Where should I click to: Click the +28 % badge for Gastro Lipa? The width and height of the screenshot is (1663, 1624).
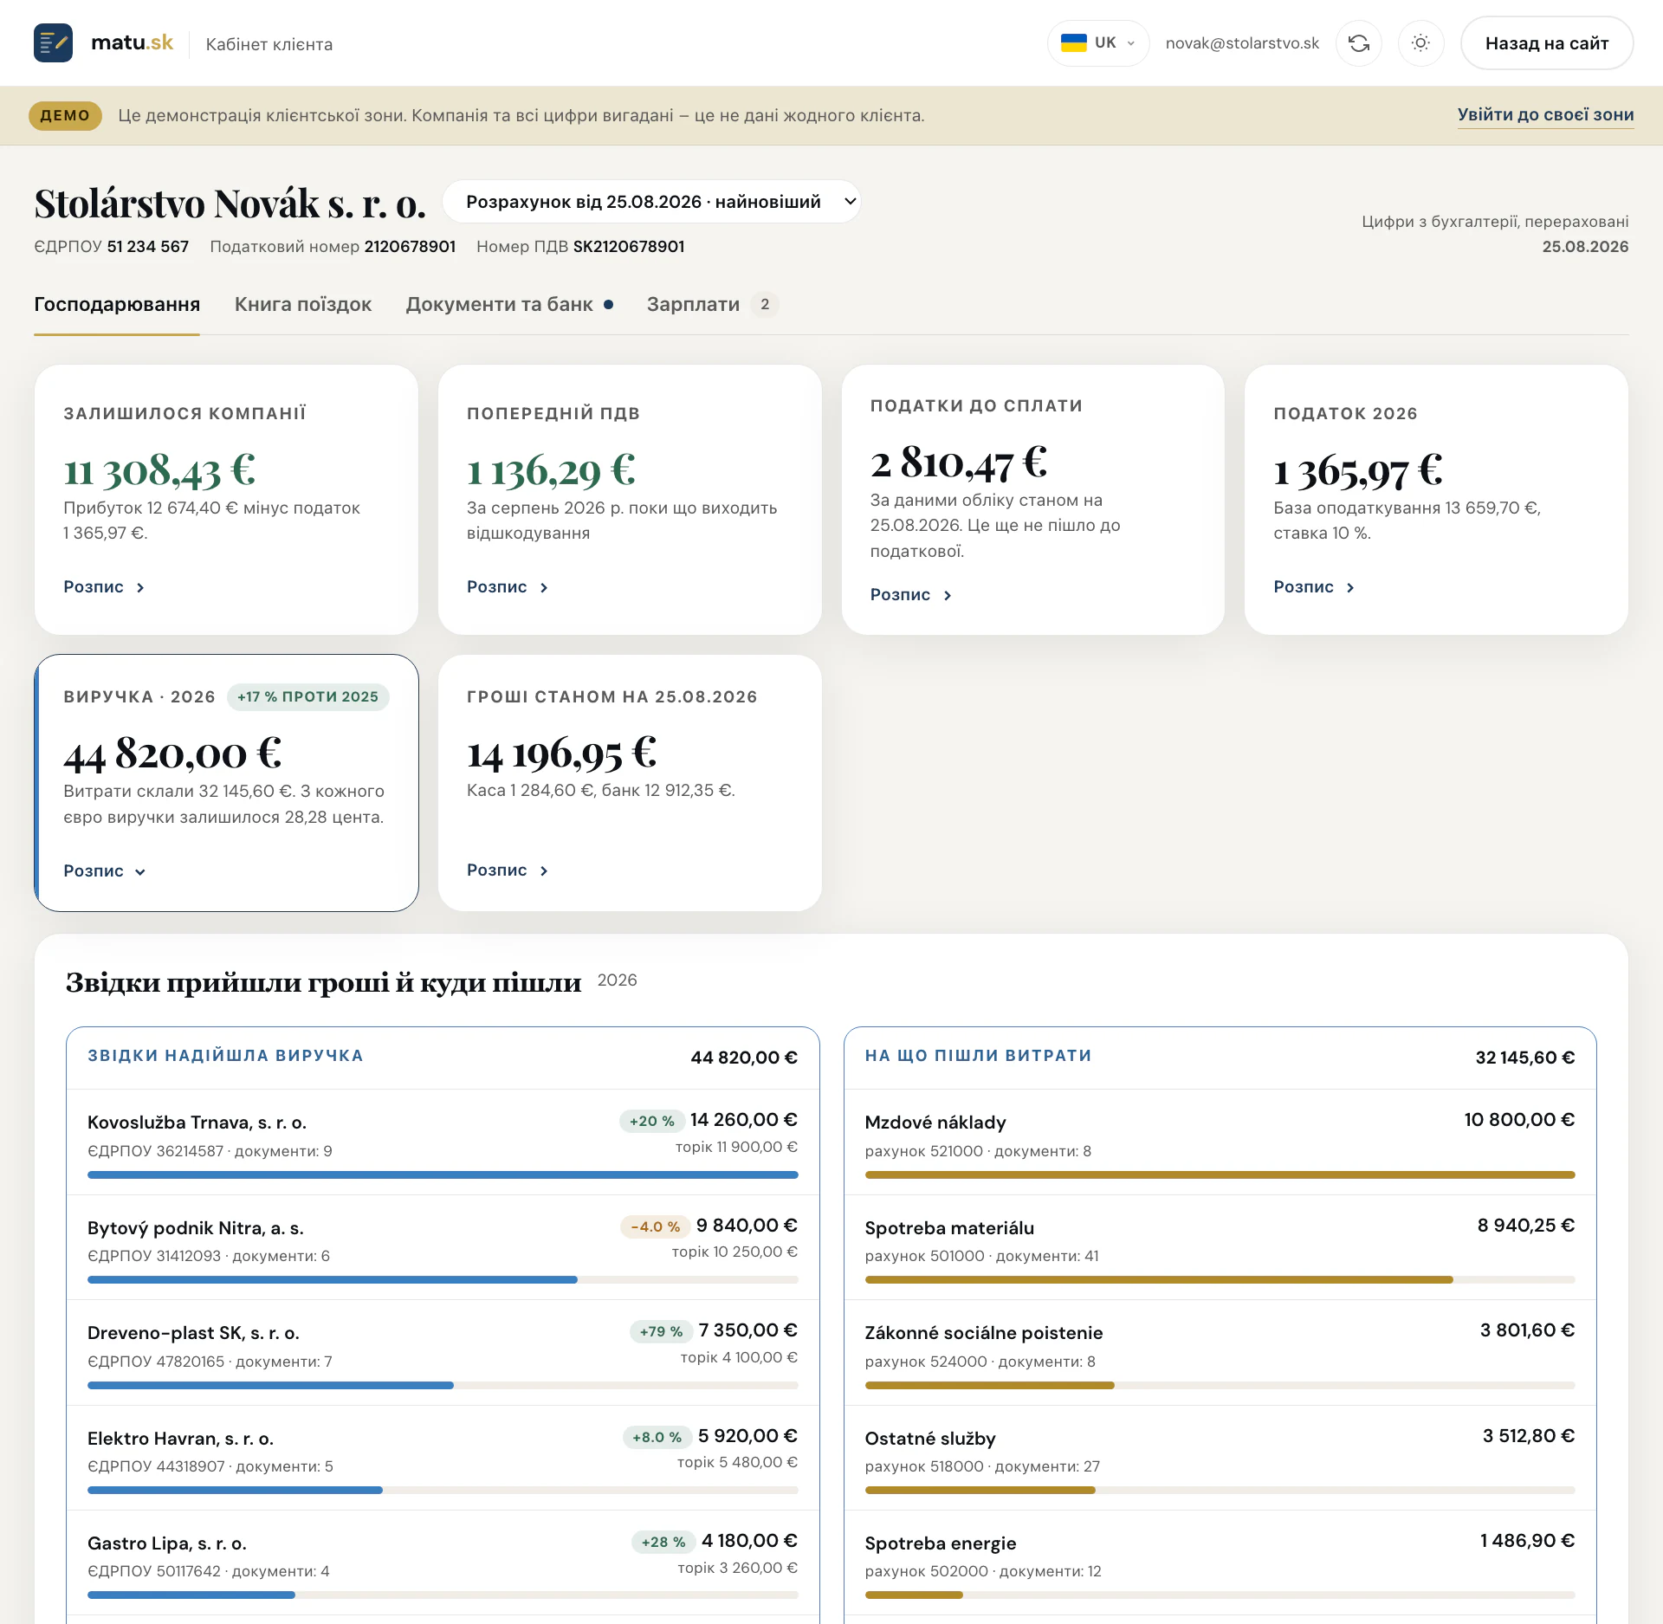(663, 1543)
